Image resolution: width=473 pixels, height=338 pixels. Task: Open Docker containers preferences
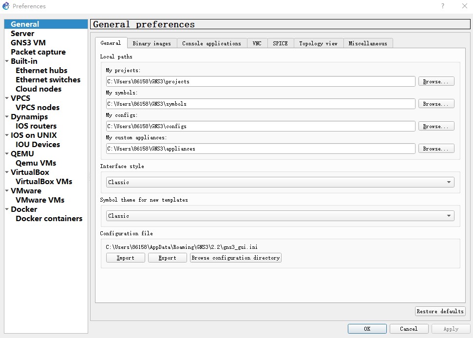tap(49, 219)
